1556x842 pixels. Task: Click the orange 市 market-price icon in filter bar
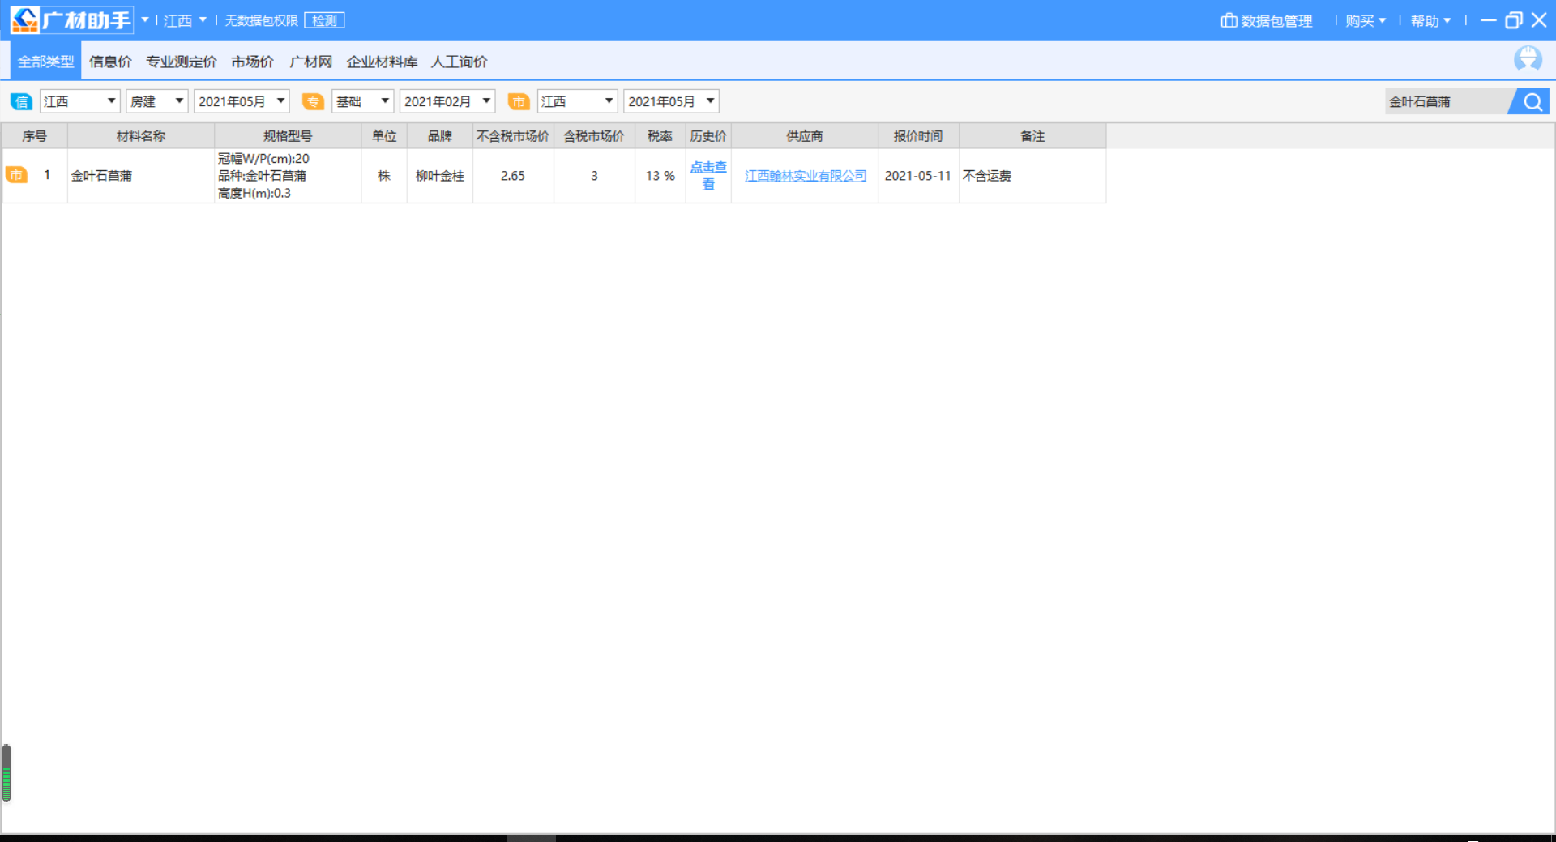click(x=519, y=101)
